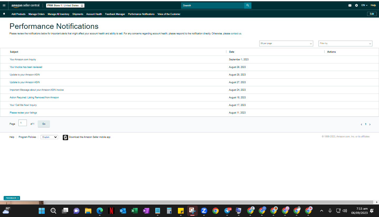Click the magnifier search button
379x217 pixels.
tap(248, 5)
